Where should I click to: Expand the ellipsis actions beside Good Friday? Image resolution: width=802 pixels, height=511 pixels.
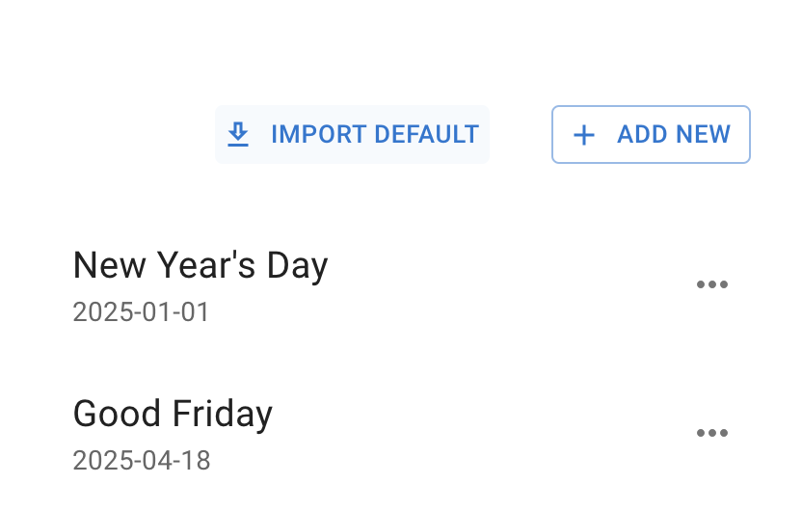coord(711,433)
